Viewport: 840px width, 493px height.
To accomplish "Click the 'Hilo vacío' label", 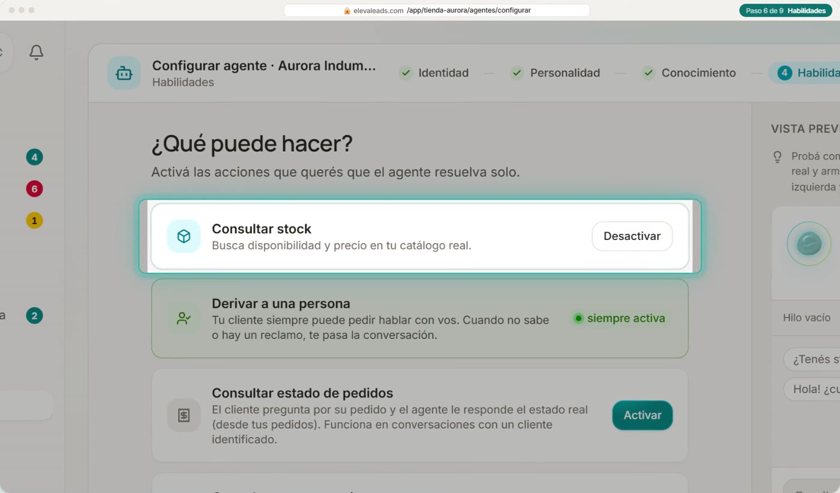I will [x=806, y=318].
